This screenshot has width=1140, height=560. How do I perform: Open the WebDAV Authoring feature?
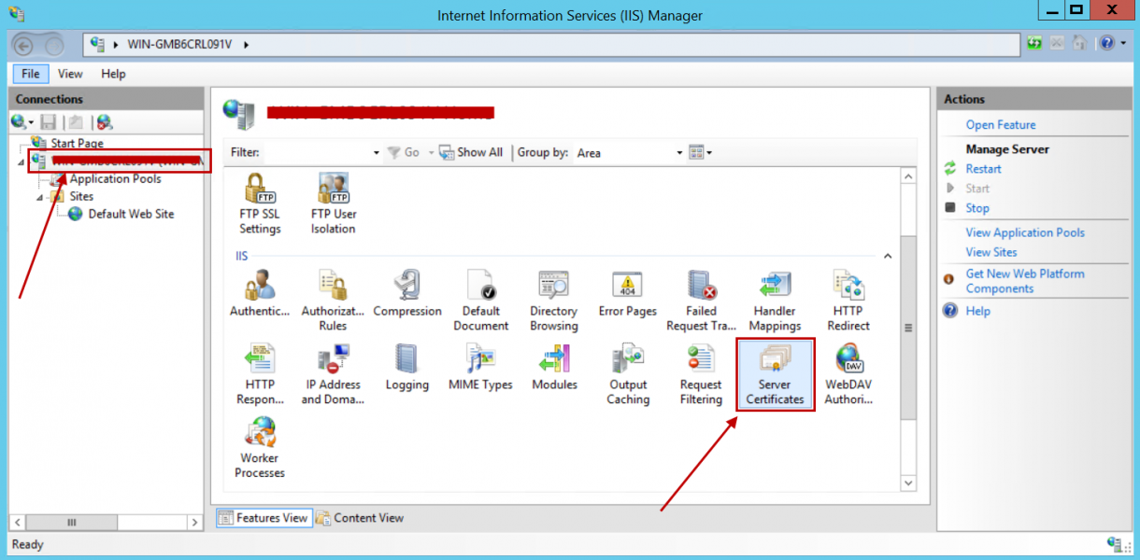click(x=848, y=374)
